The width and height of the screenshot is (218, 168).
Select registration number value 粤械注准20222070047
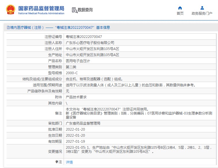[x=84, y=37]
